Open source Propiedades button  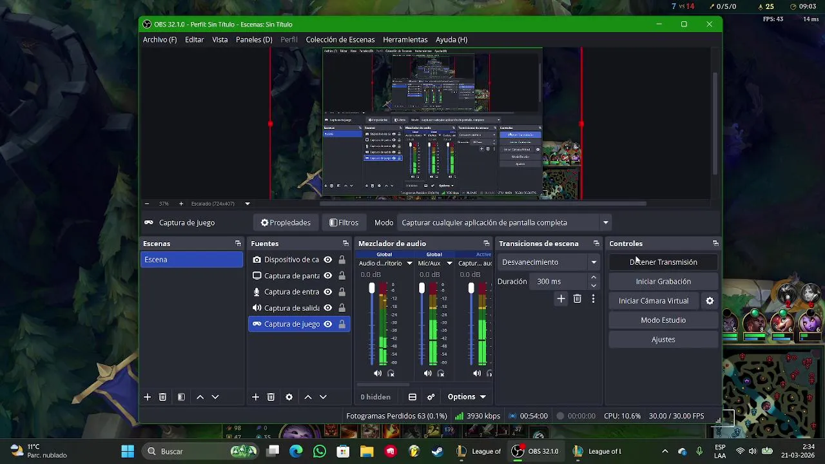point(286,222)
